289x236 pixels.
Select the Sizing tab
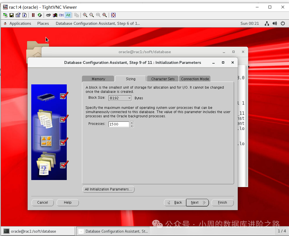[130, 79]
